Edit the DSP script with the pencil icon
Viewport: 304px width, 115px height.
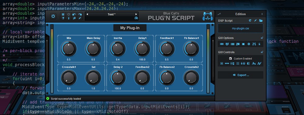(256, 21)
